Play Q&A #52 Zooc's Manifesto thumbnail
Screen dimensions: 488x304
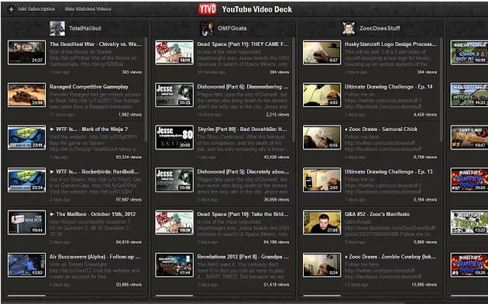(321, 223)
